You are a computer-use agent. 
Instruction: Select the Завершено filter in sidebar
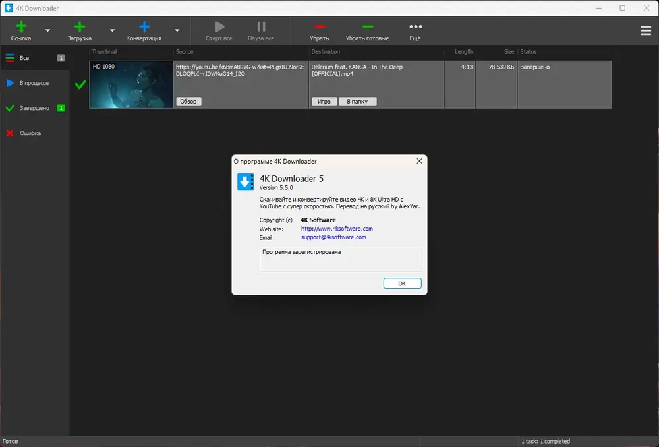point(35,108)
